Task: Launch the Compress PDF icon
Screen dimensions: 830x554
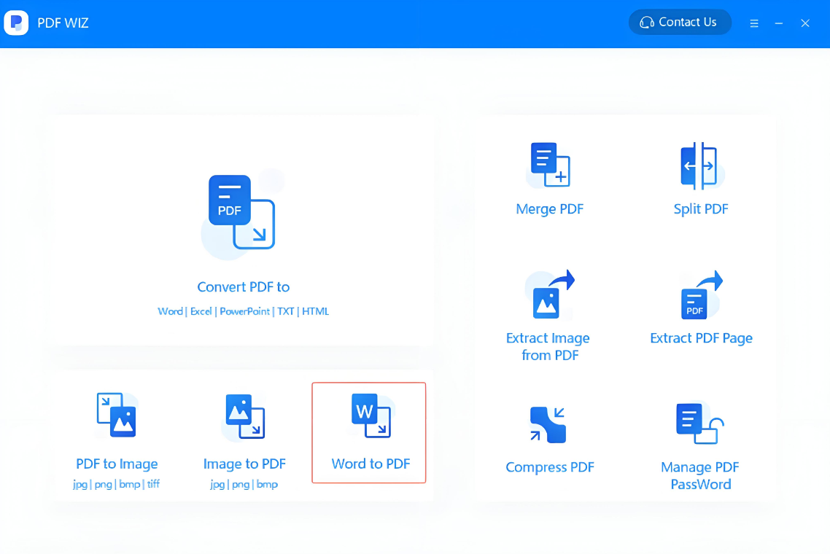Action: (x=548, y=424)
